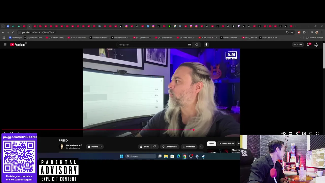Open Classificação bookmark
The height and width of the screenshot is (183, 325).
pos(15,38)
